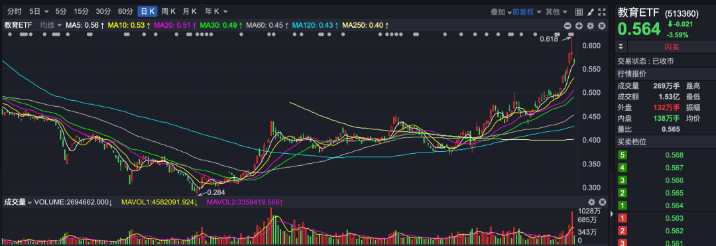Click the -3.59% change percentage
Viewport: 716px width, 246px height.
[x=678, y=34]
